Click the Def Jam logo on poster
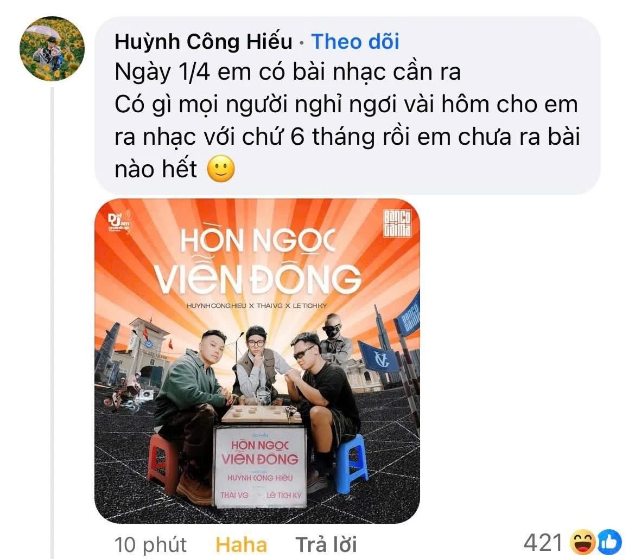 (119, 222)
